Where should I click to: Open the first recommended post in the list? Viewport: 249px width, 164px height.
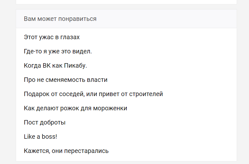[x=52, y=37]
